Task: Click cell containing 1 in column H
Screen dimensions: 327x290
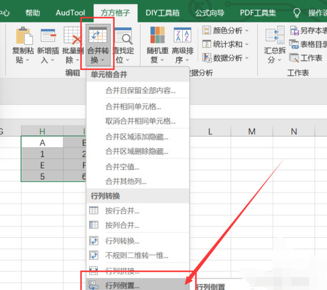Action: click(42, 154)
